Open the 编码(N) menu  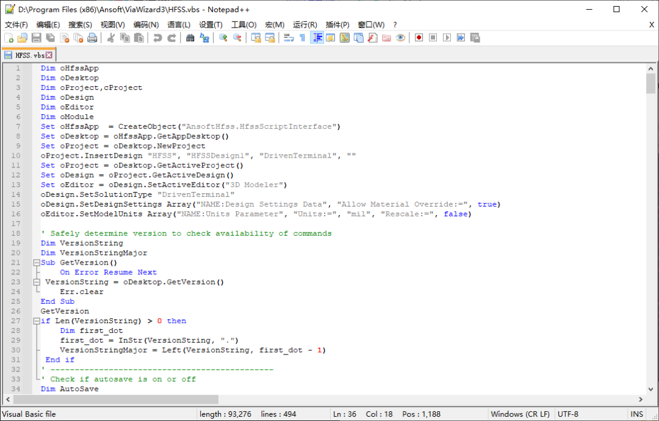click(x=146, y=25)
